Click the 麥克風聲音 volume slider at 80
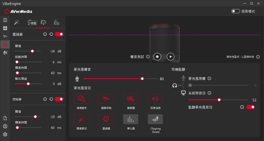Screen dimensions: 264x141 [x=121, y=79]
